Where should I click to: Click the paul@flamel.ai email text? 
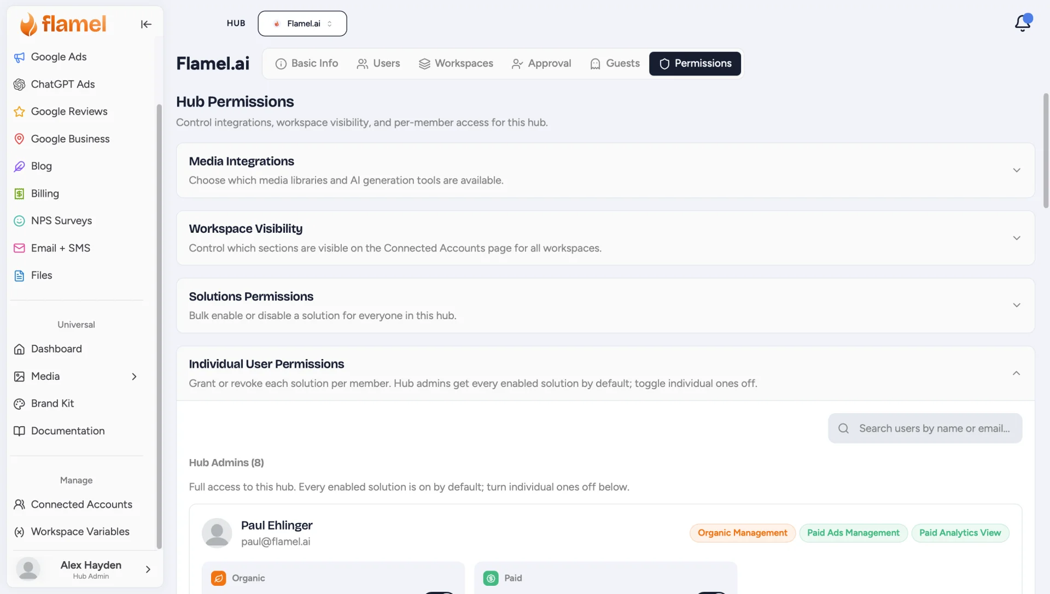pyautogui.click(x=276, y=542)
